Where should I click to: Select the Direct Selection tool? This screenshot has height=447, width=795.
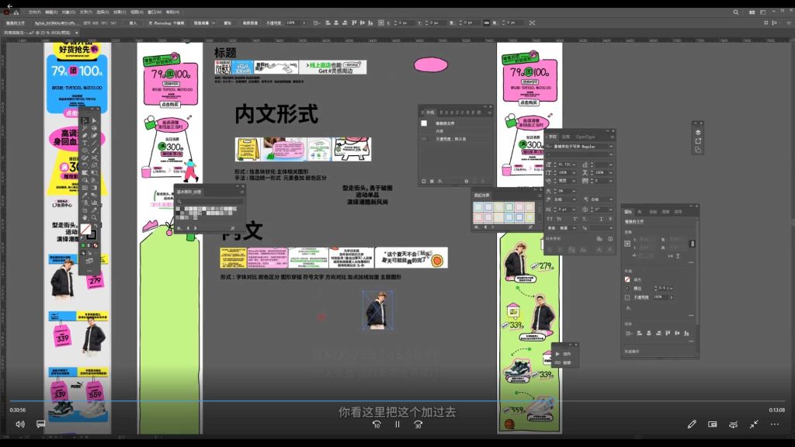95,120
